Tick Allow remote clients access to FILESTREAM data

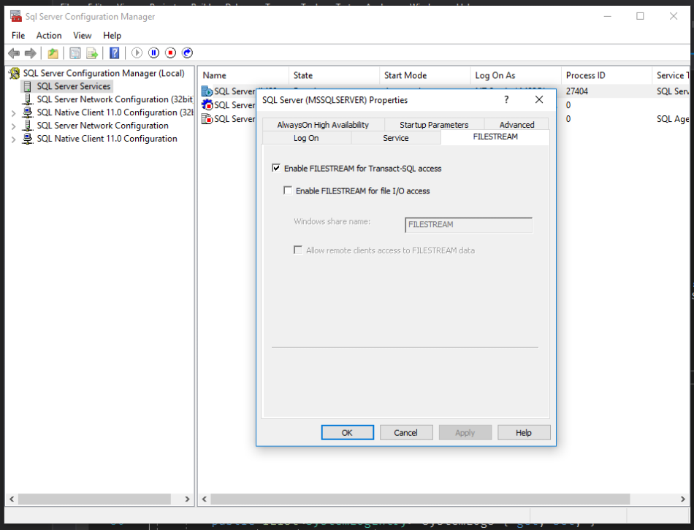[x=298, y=250]
